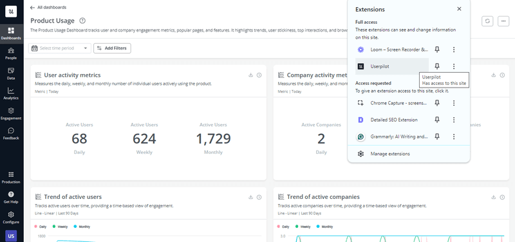Go back to All dashboards

(48, 7)
